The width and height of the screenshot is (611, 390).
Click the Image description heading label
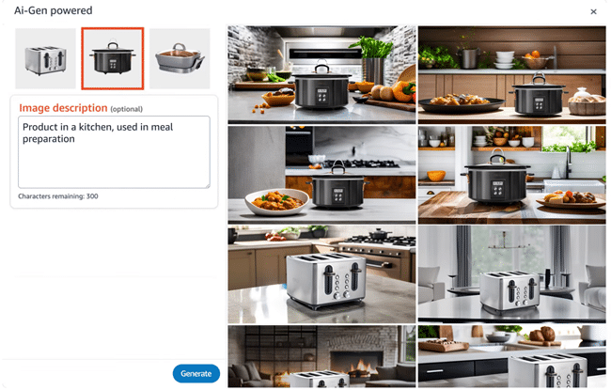pyautogui.click(x=63, y=108)
